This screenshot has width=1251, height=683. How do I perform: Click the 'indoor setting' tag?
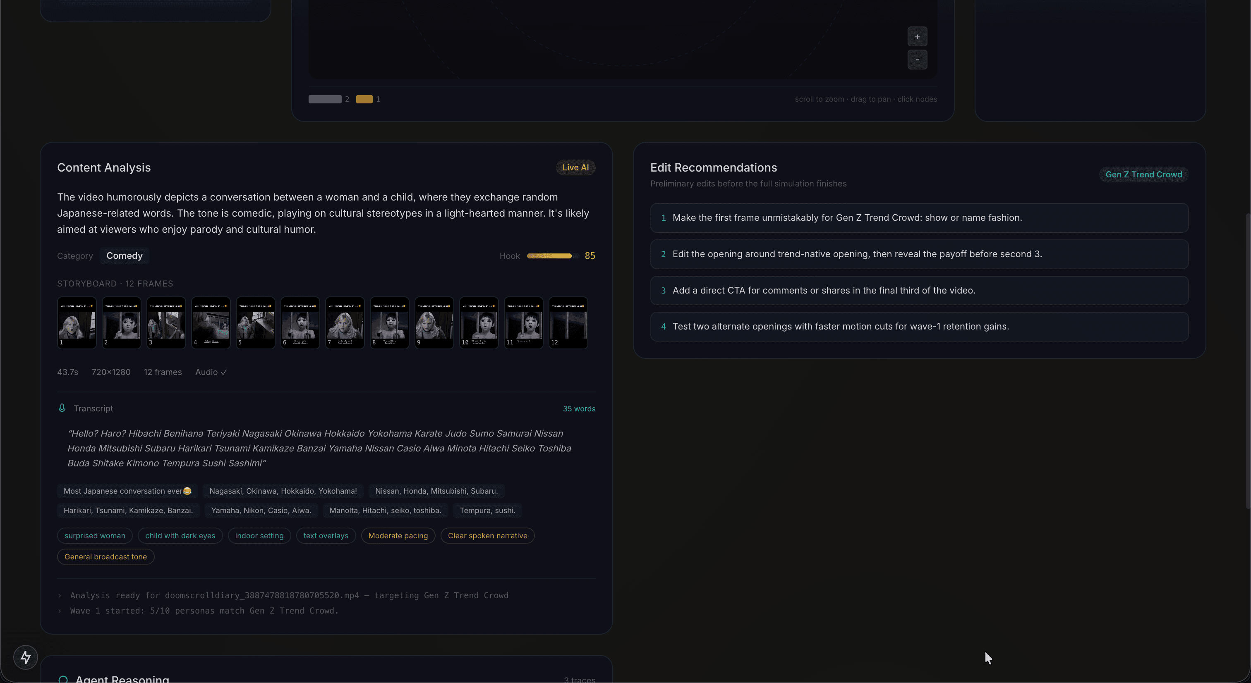pos(259,535)
